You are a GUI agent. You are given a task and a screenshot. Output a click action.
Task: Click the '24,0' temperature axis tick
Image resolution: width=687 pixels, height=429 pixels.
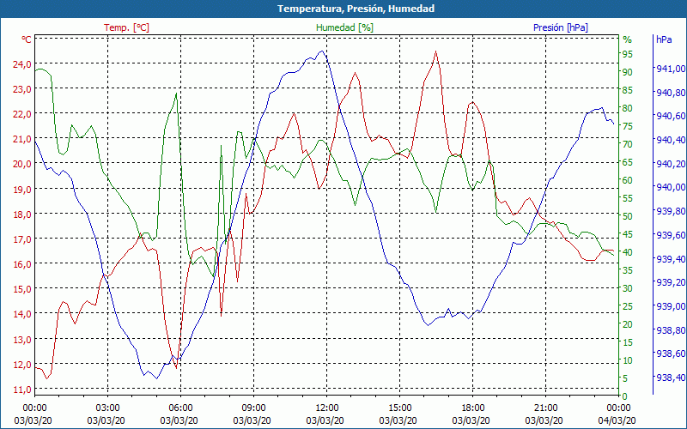pos(22,64)
